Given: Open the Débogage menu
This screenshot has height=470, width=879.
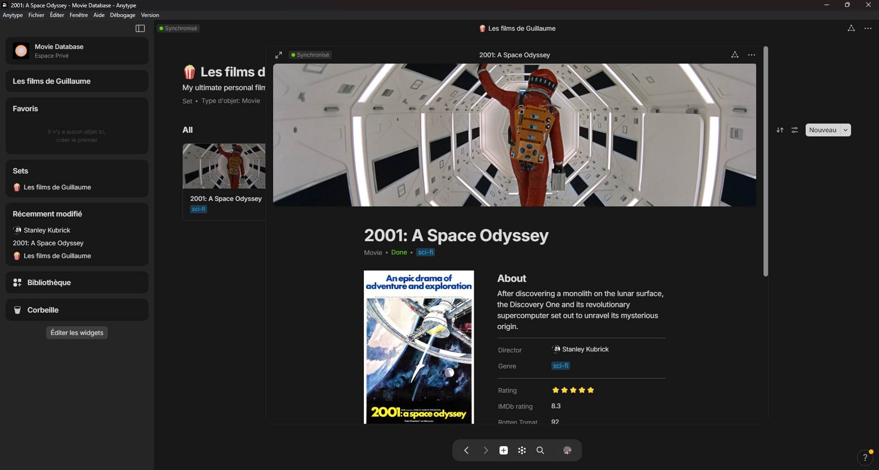Looking at the screenshot, I should tap(123, 15).
